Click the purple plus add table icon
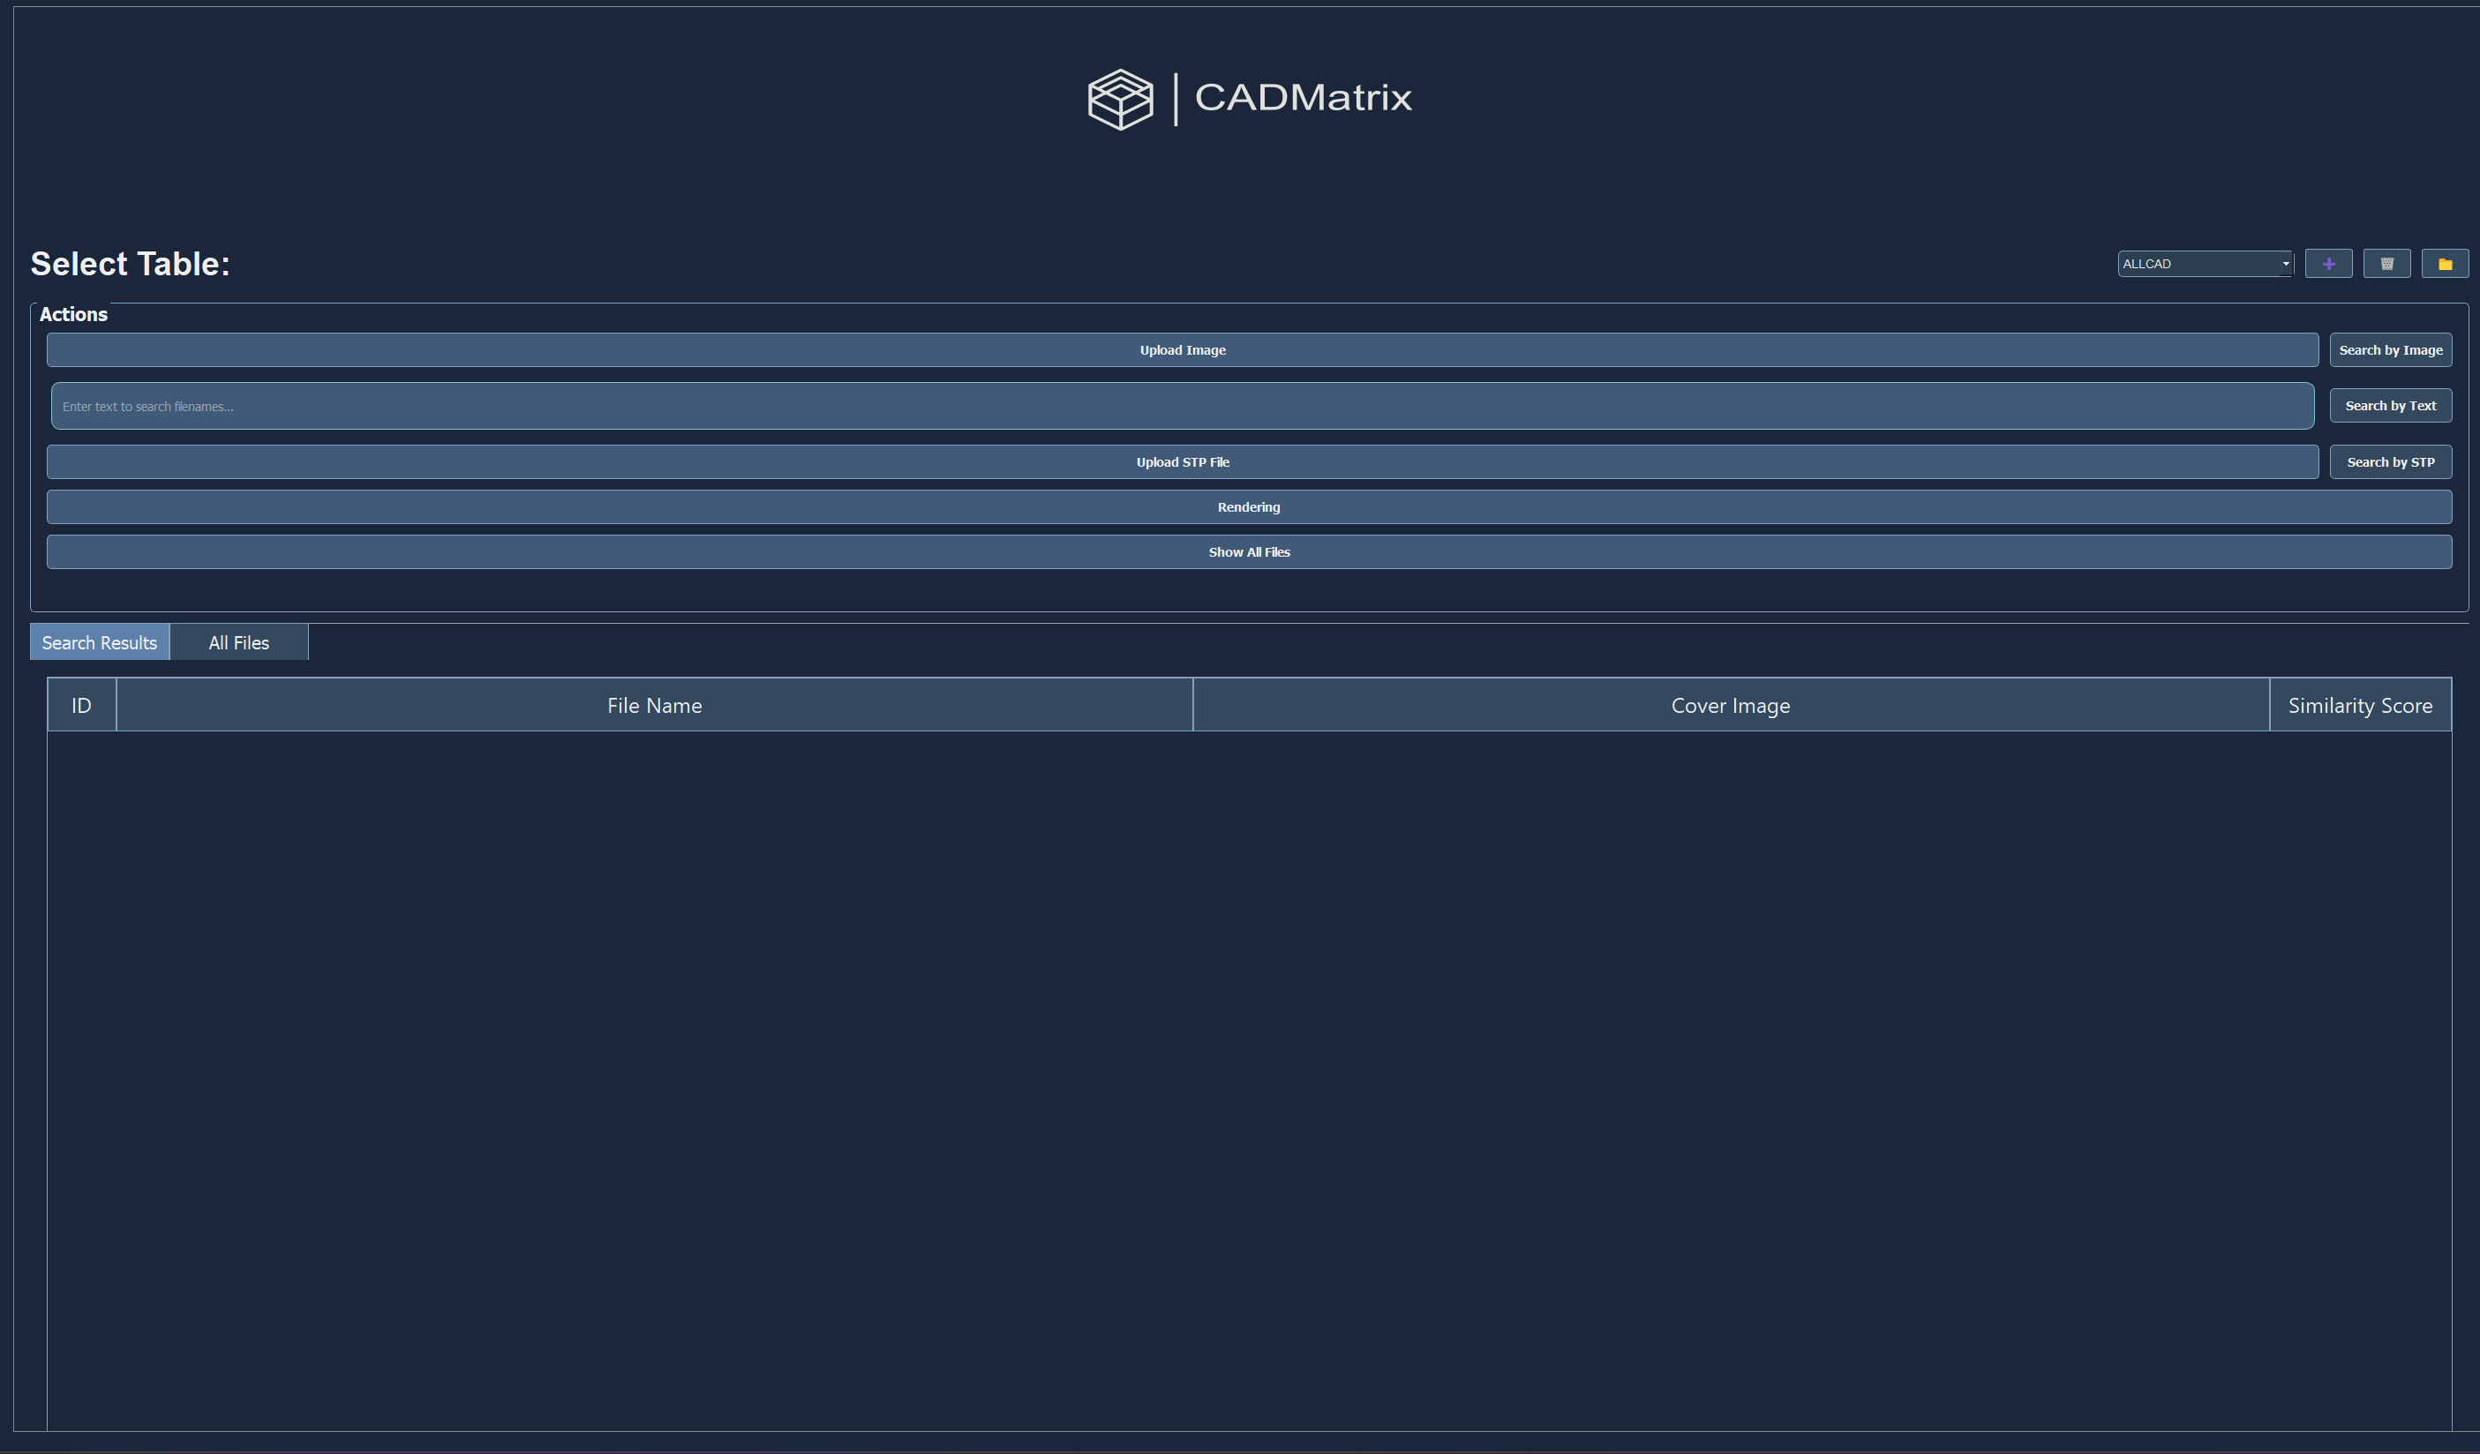 (2327, 264)
